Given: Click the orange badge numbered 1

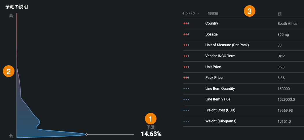Looking at the screenshot, I should [150, 118].
